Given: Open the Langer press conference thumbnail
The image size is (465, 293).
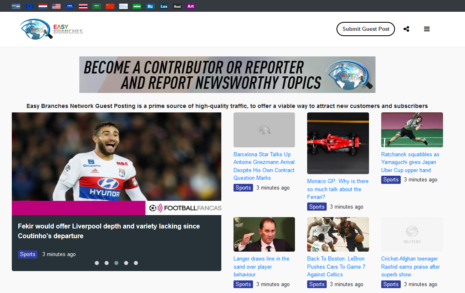Looking at the screenshot, I should [264, 234].
